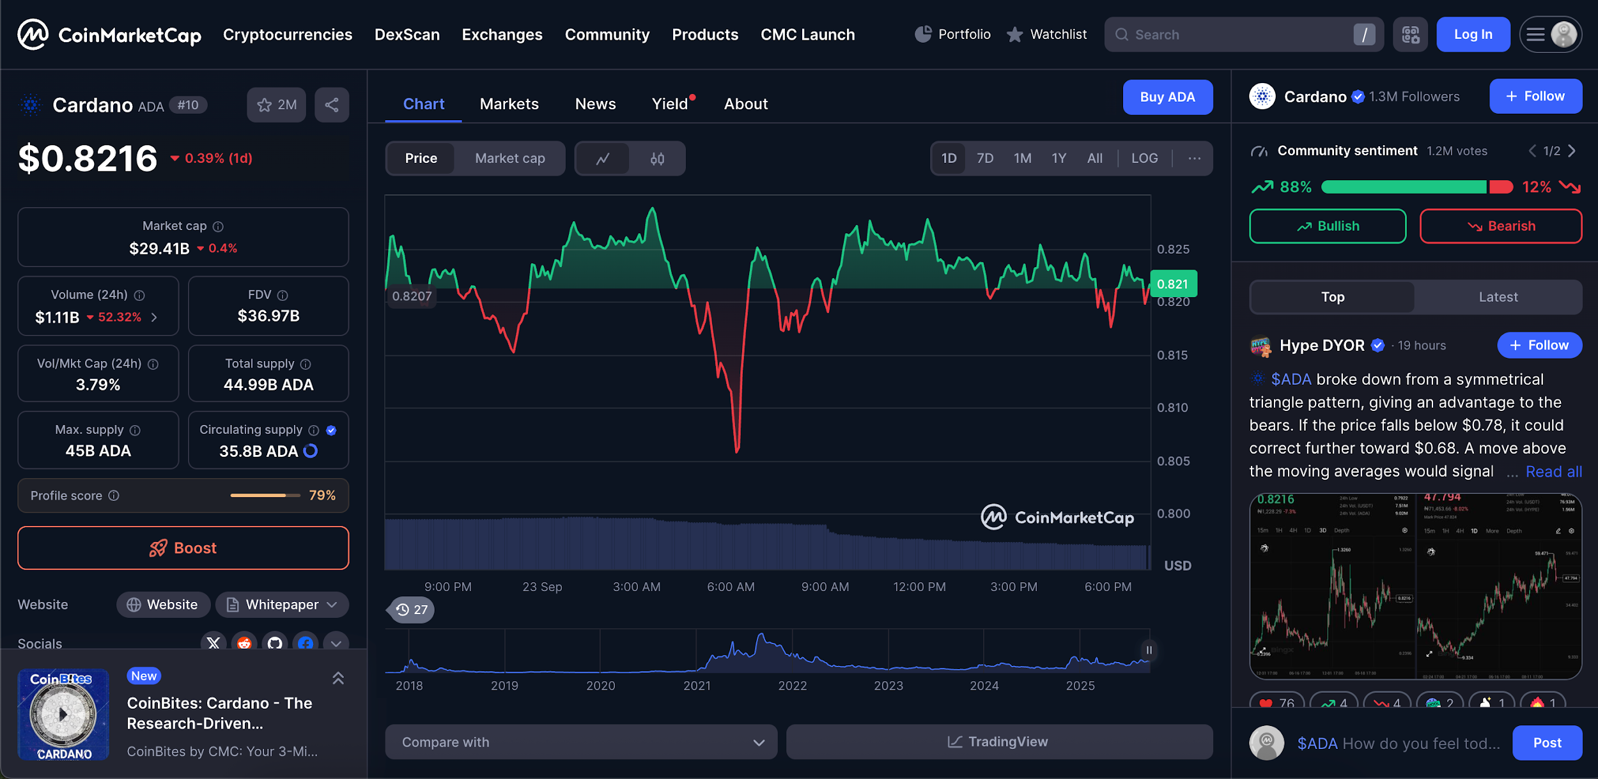This screenshot has height=779, width=1598.
Task: Click the chart history icon labeled 27
Action: pos(412,610)
